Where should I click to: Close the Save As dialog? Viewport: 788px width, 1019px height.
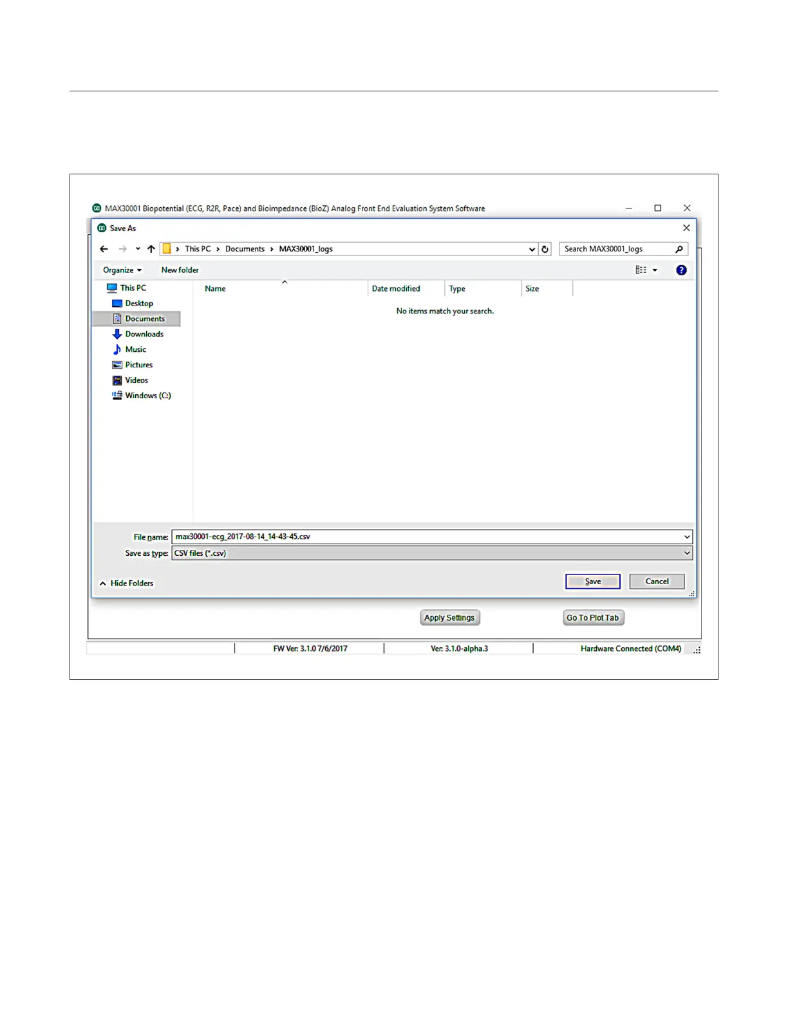click(686, 228)
